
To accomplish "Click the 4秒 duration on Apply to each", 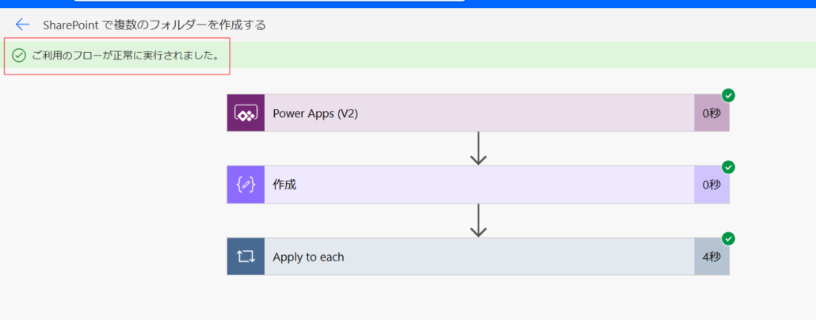I will 711,257.
